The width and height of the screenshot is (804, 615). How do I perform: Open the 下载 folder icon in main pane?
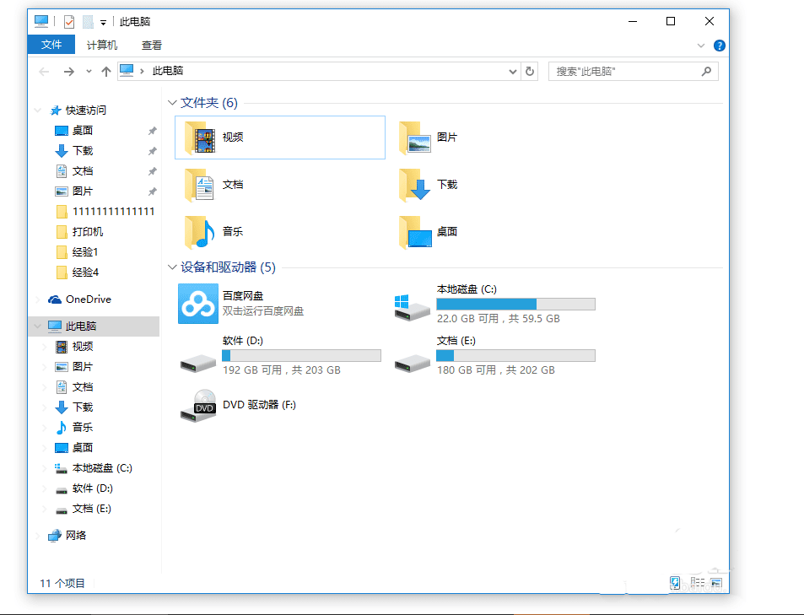pos(414,185)
